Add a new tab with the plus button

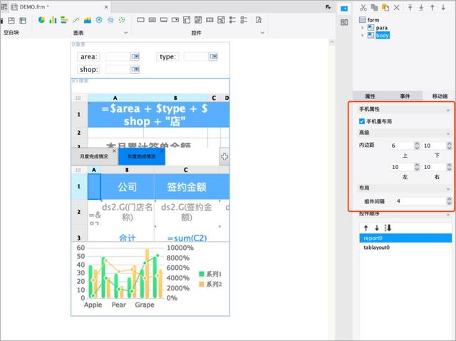coord(224,157)
